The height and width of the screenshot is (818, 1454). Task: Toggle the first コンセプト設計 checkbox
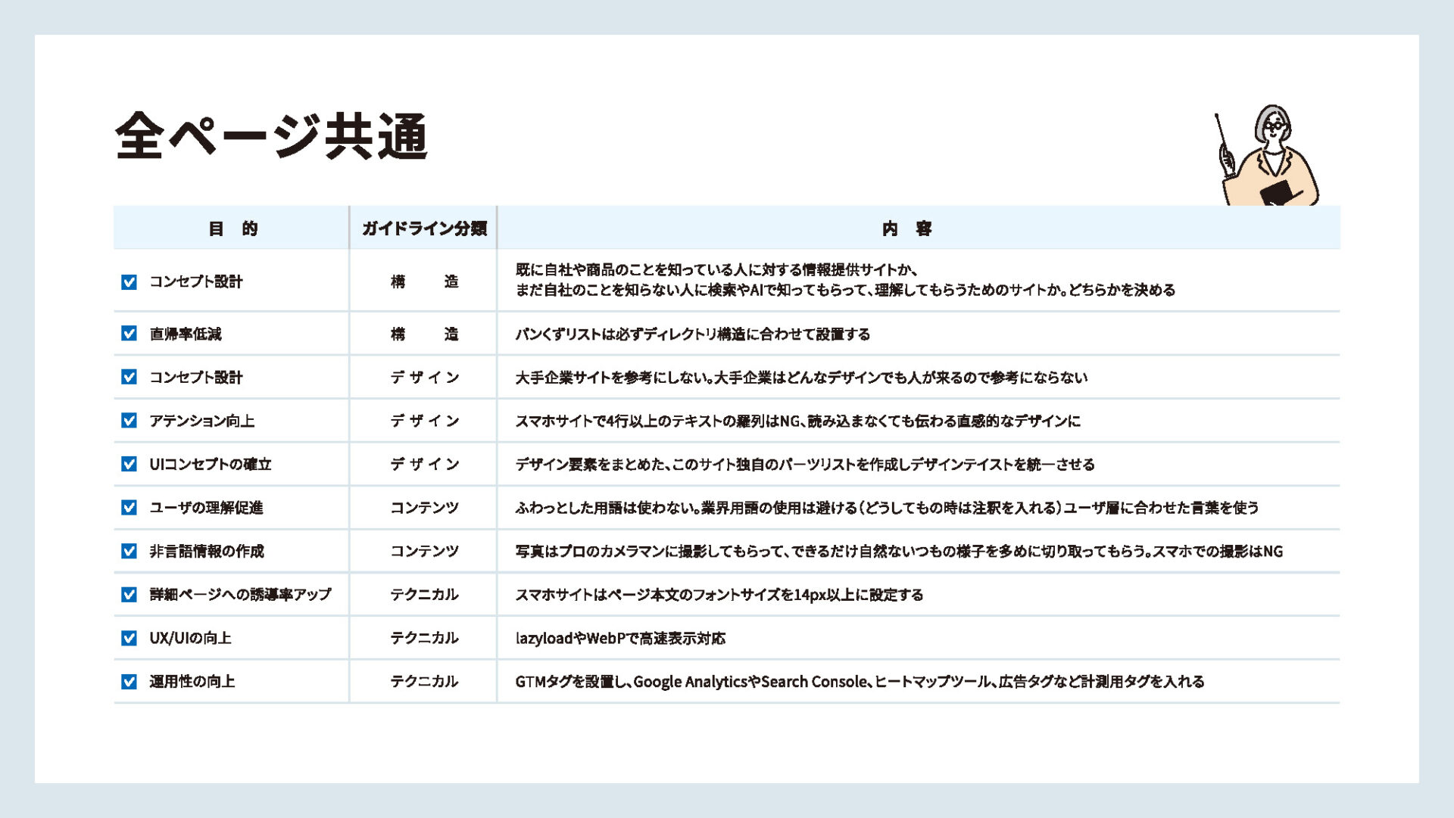coord(129,282)
